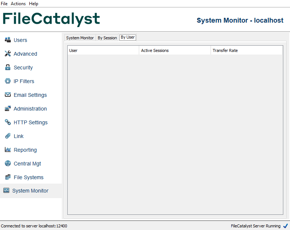This screenshot has height=230, width=290.
Task: Click the IP Filters hexagon icon
Action: (8, 81)
